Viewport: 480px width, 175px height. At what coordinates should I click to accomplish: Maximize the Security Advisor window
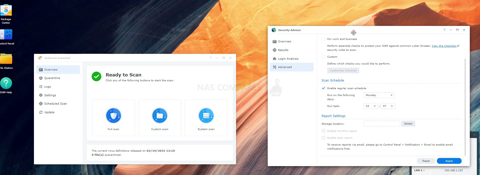coord(457,30)
